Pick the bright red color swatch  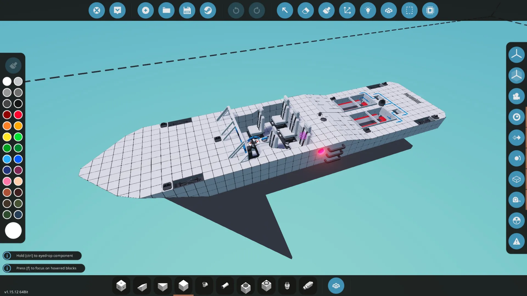[x=18, y=115]
